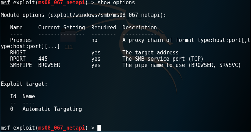Image resolution: width=251 pixels, height=132 pixels.
Task: Select the 'RHOST' option name
Action: tap(18, 53)
